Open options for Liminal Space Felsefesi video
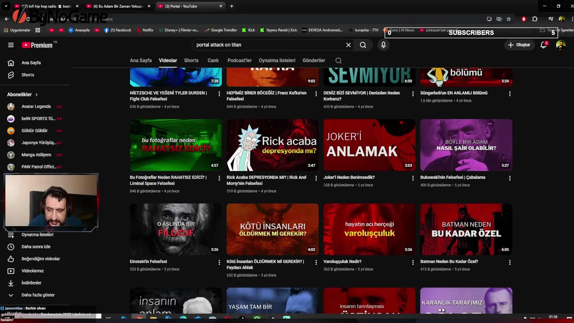 pos(219,178)
